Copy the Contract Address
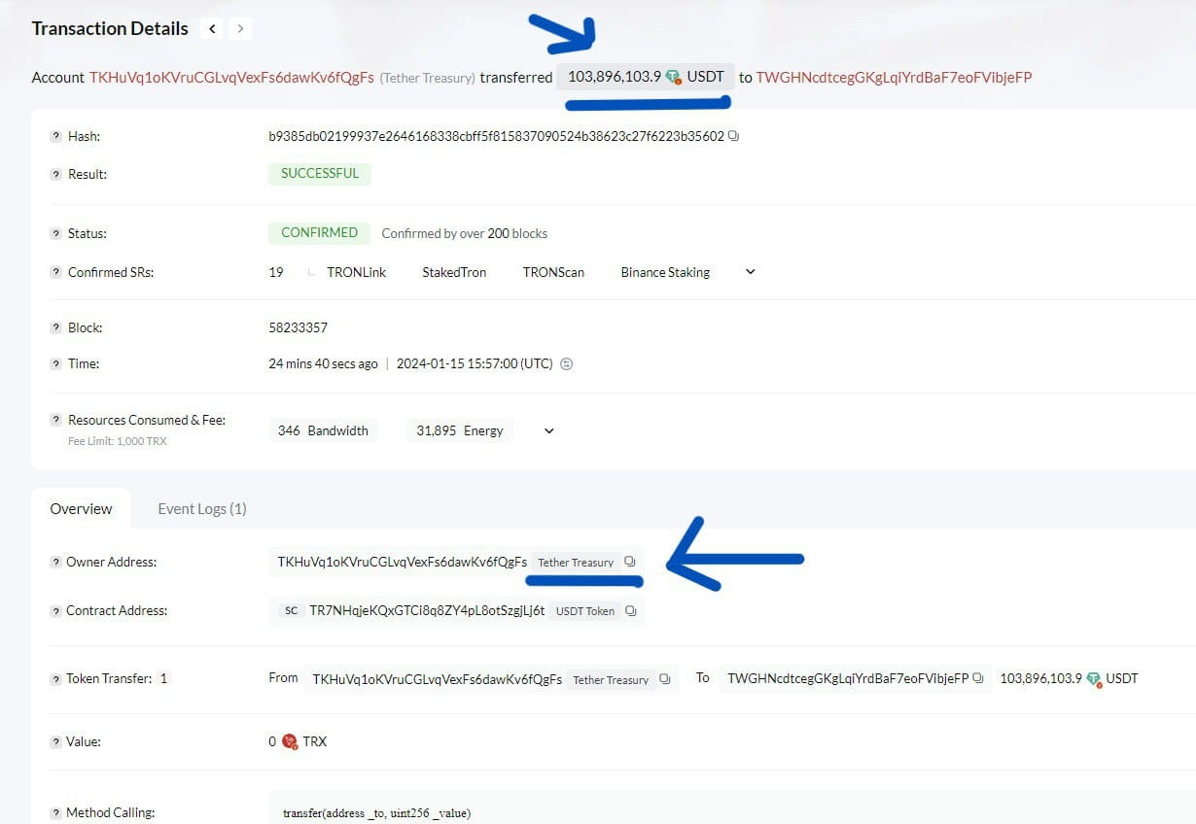Viewport: 1196px width, 824px height. pos(630,610)
